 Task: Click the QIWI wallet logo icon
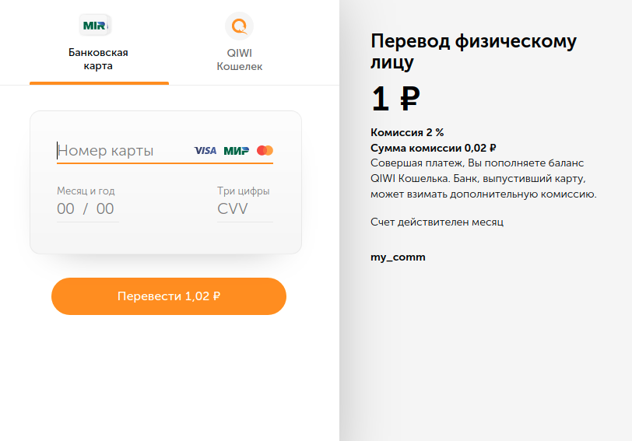coord(240,26)
